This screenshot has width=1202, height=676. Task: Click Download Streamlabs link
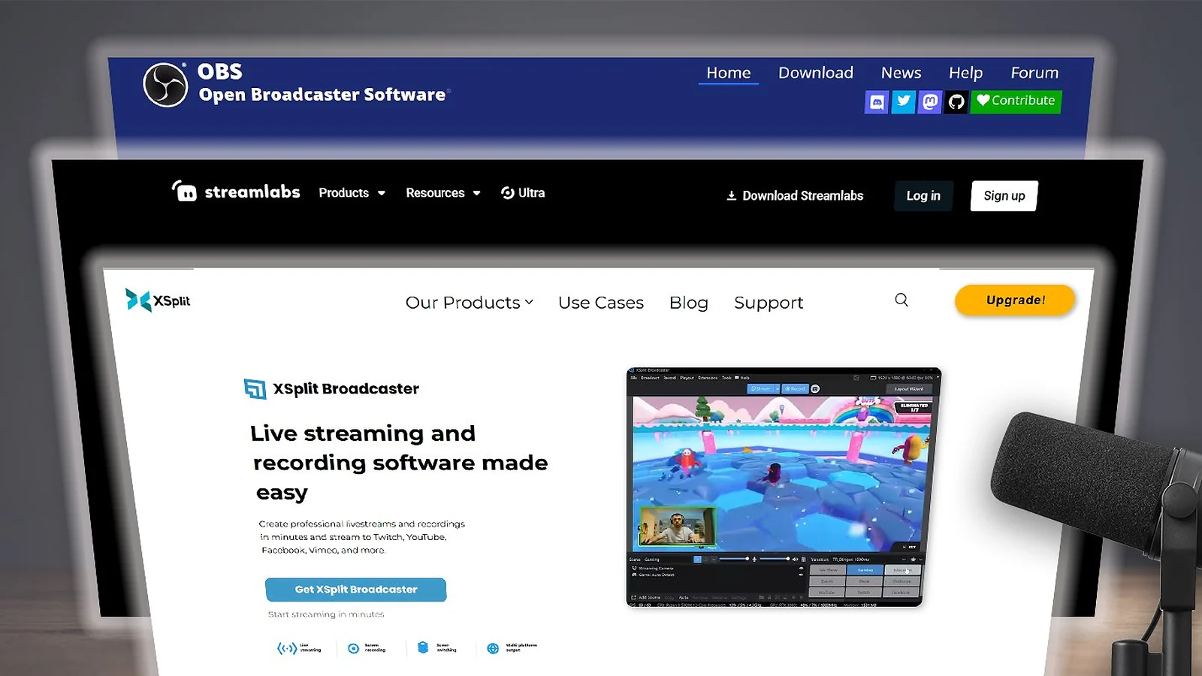(x=795, y=196)
